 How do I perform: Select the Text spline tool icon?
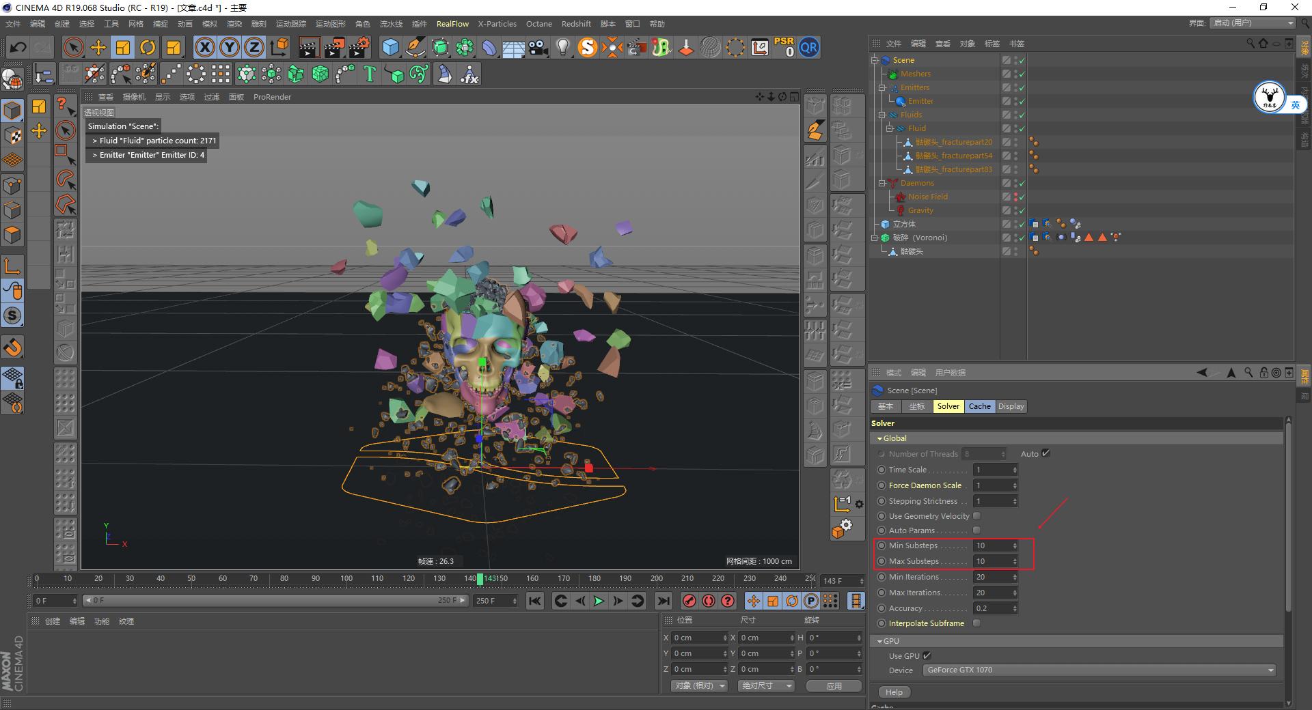click(x=370, y=74)
